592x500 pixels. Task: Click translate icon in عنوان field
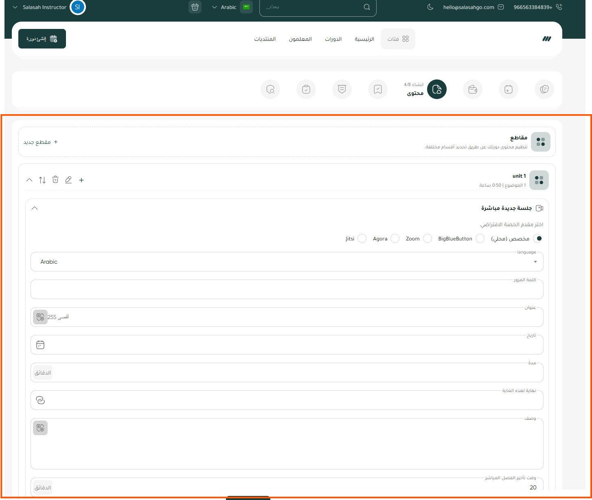click(40, 317)
